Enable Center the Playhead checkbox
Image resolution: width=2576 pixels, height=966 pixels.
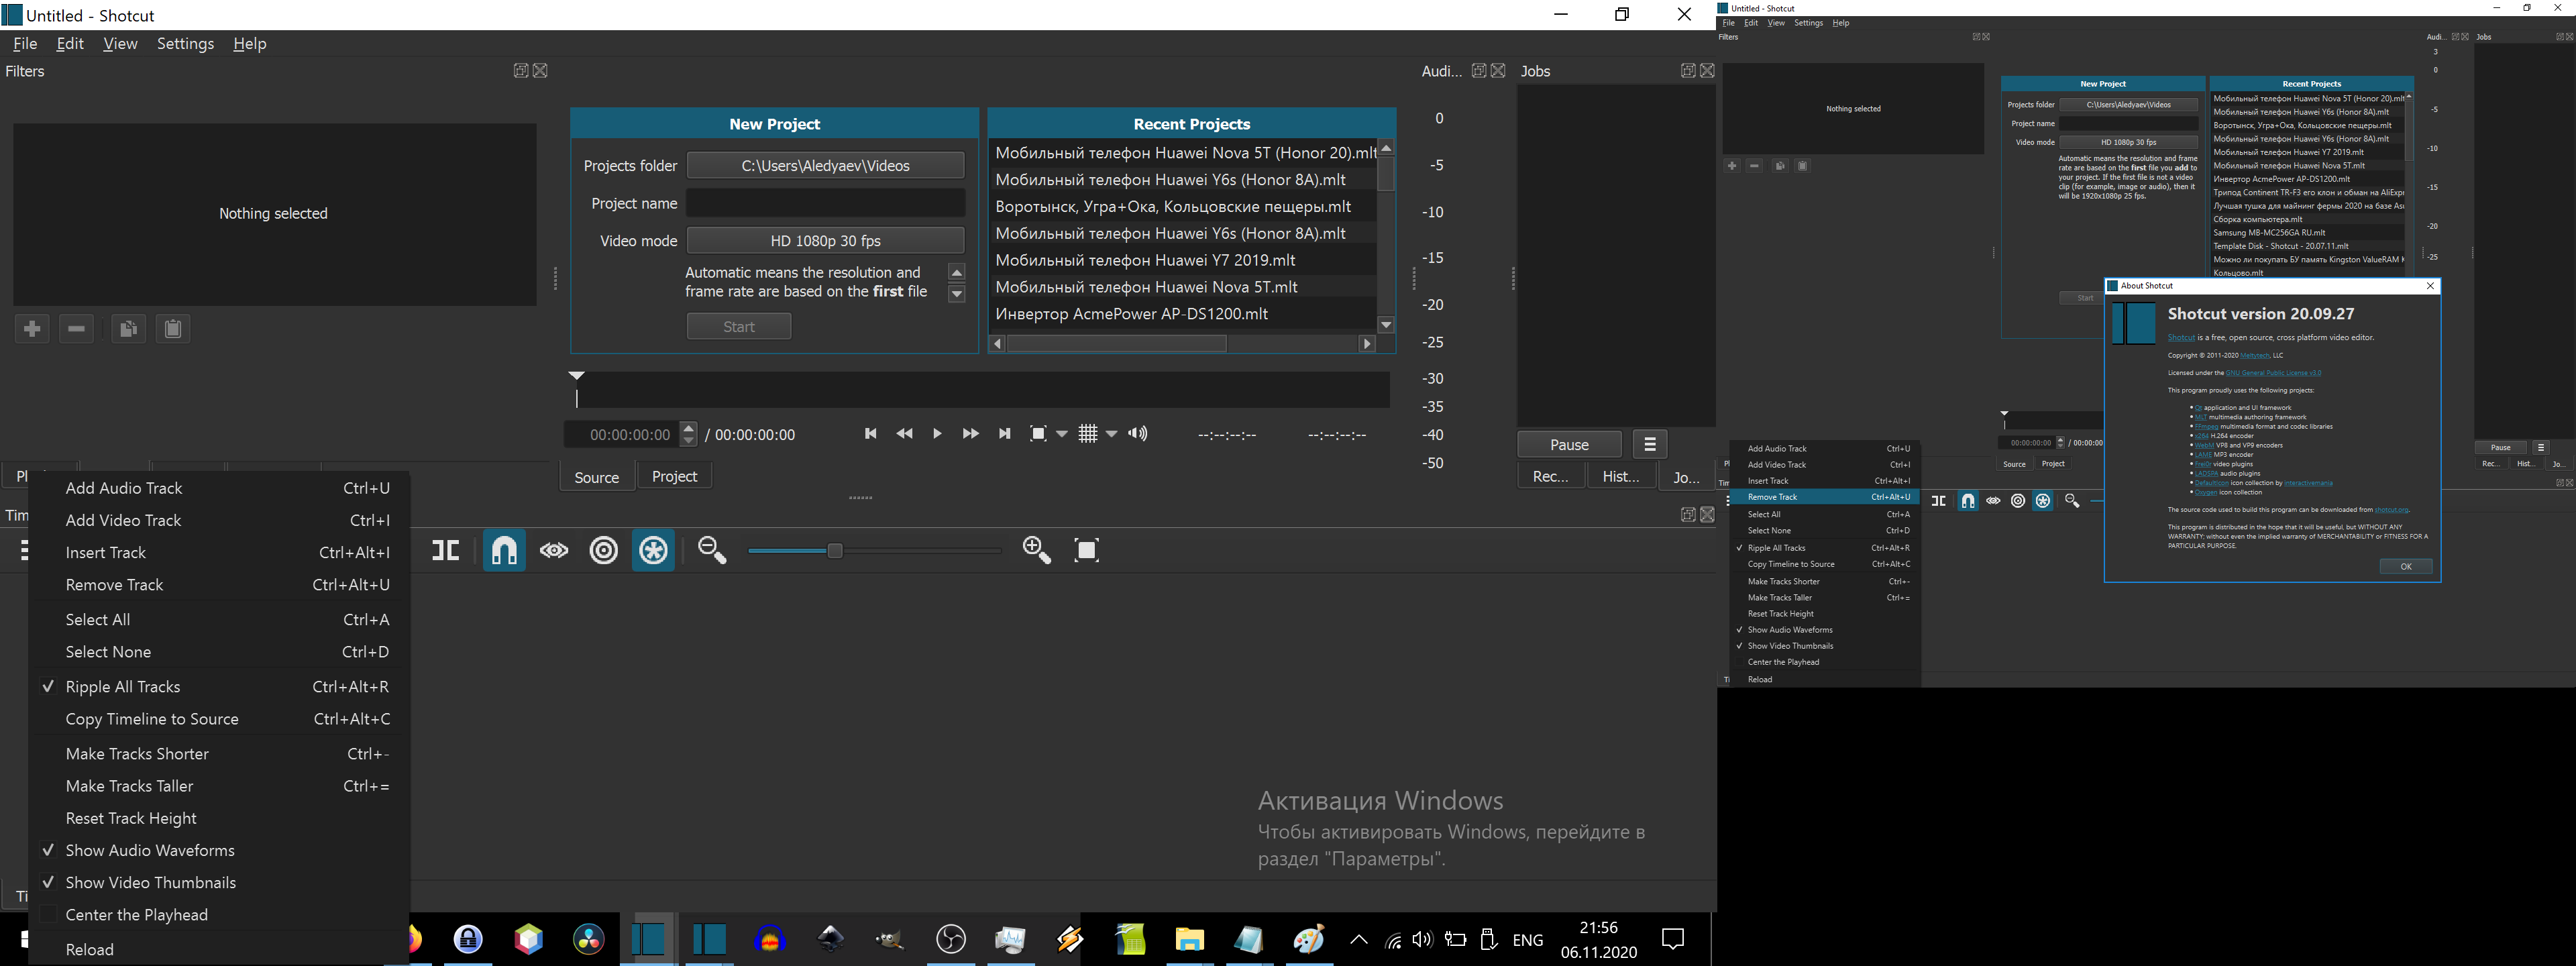tap(49, 914)
